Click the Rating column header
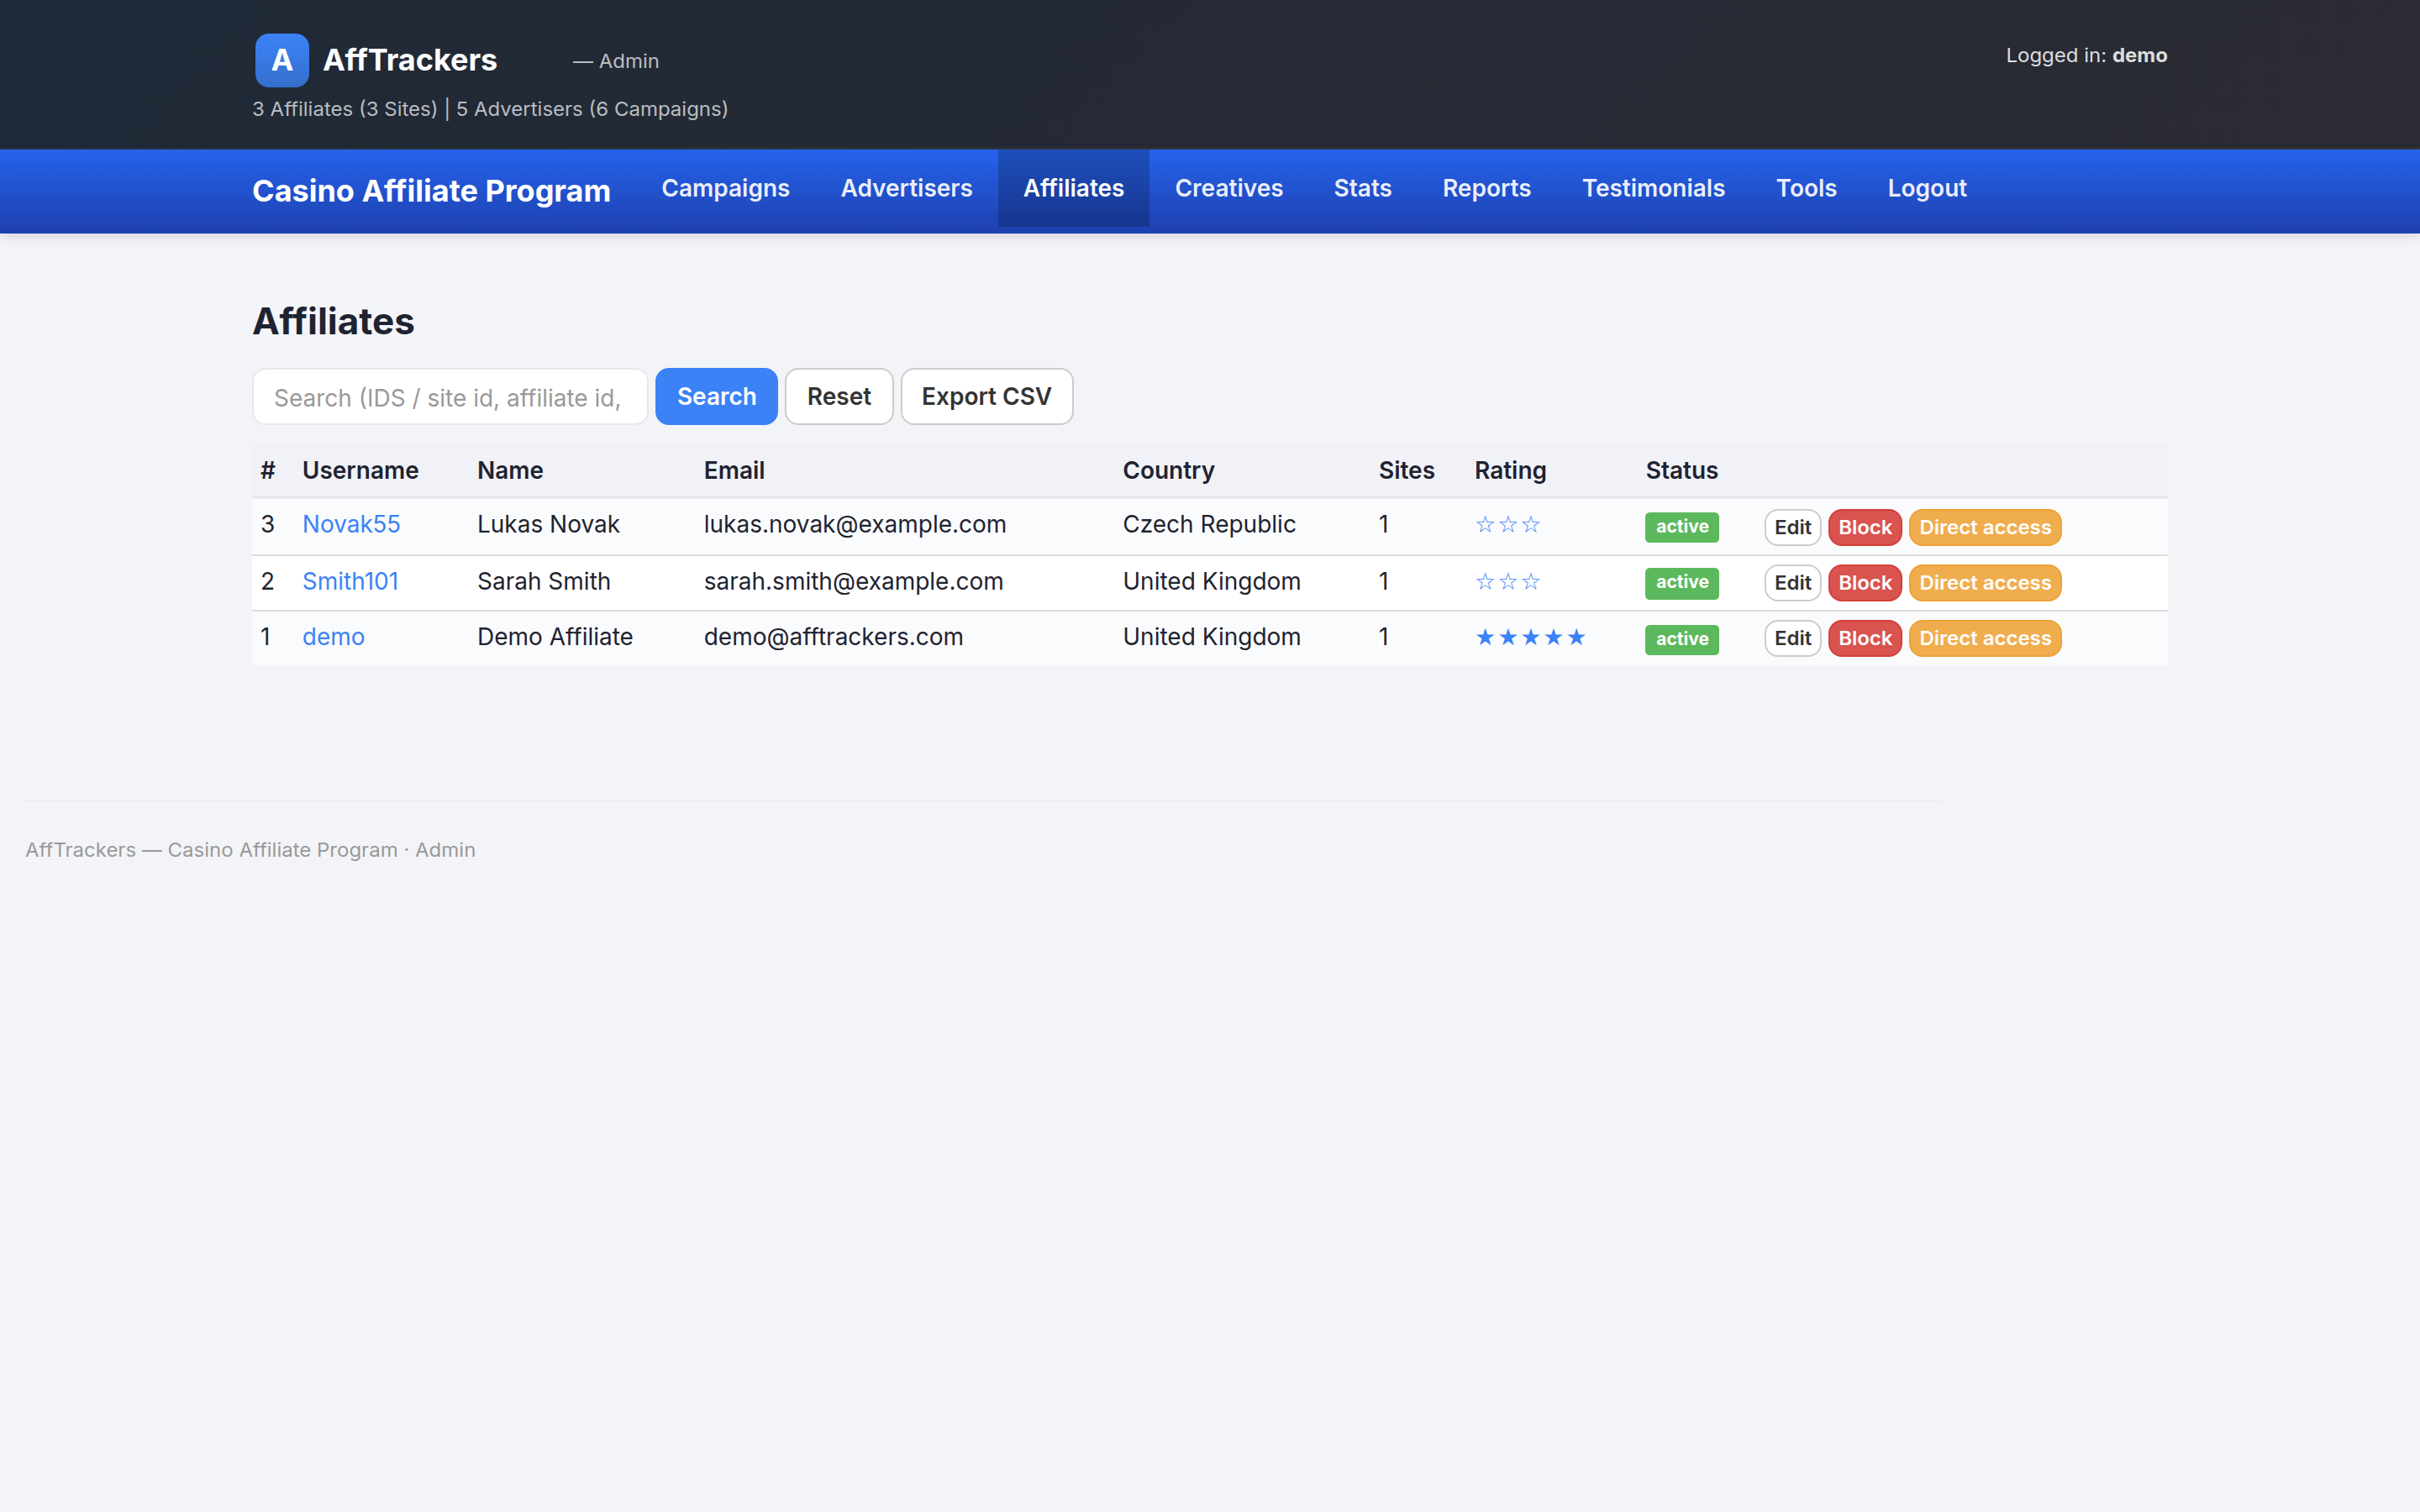 tap(1510, 470)
